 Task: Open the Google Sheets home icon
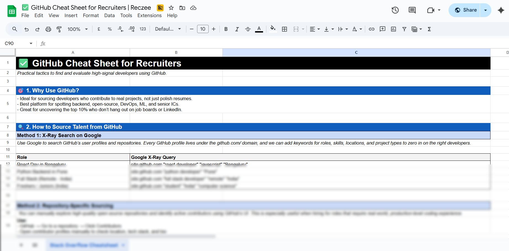point(12,11)
